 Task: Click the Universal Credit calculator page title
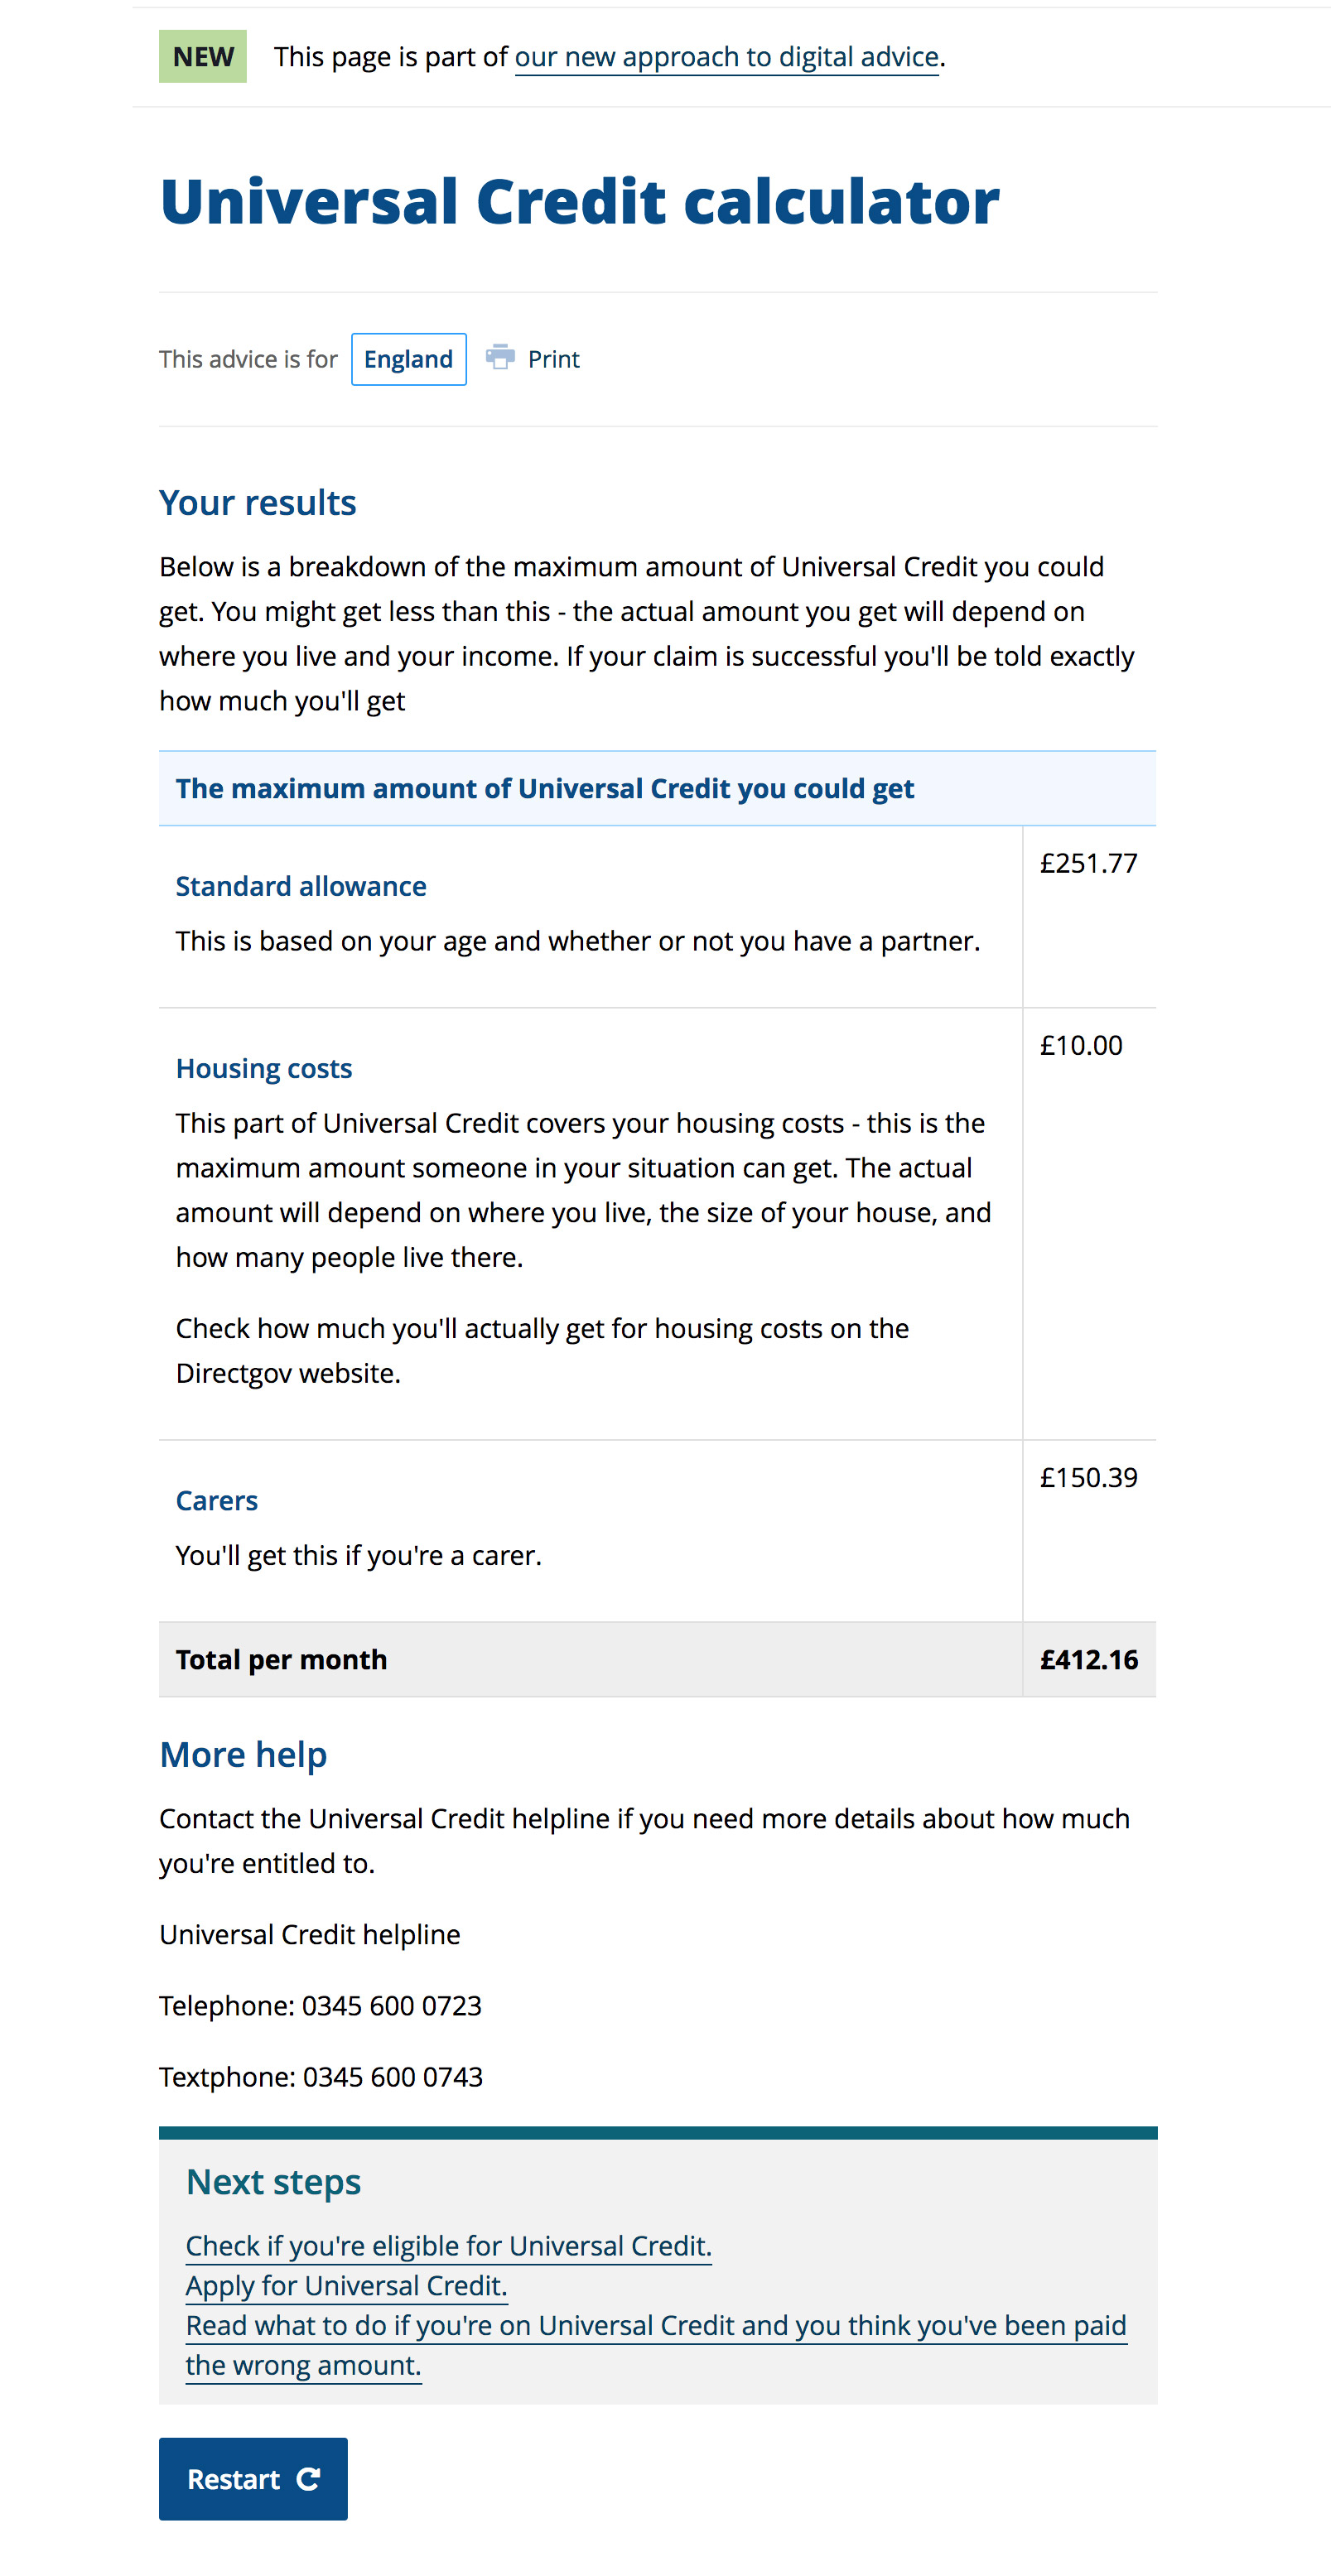579,202
